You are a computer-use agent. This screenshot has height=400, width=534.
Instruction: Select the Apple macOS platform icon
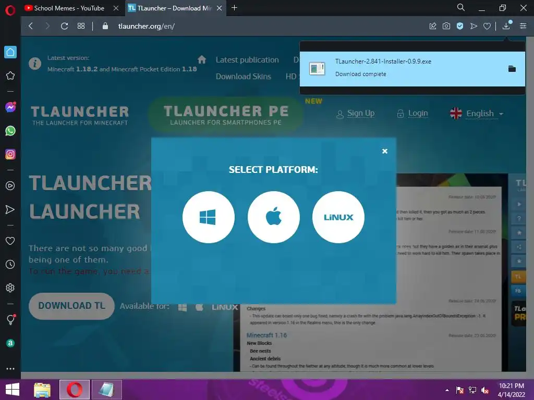tap(273, 217)
